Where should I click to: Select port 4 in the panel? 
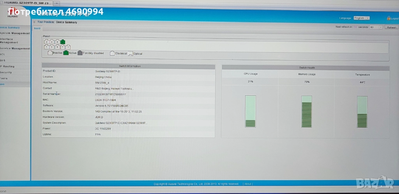52,42
